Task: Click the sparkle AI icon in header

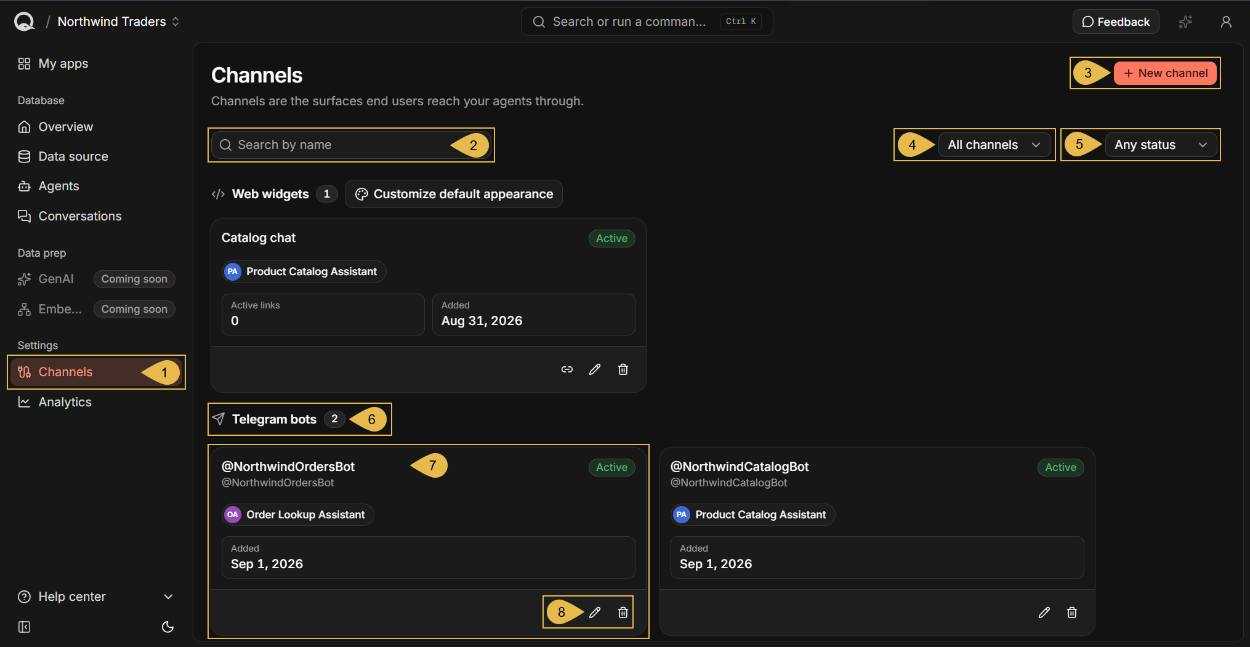Action: point(1185,22)
